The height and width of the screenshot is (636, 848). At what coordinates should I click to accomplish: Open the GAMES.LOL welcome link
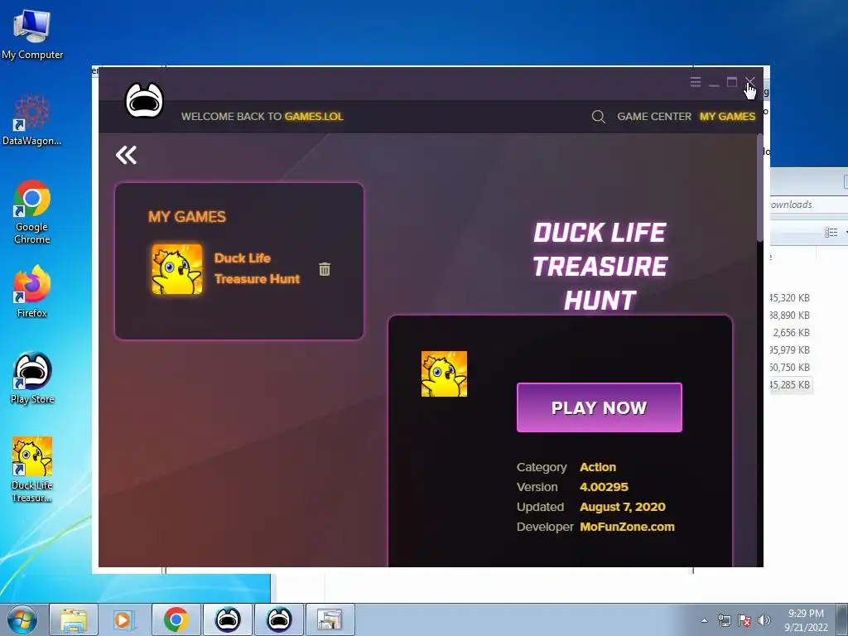click(314, 116)
